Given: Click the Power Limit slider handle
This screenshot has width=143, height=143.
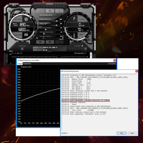Looking at the screenshot, I should 56,21.
